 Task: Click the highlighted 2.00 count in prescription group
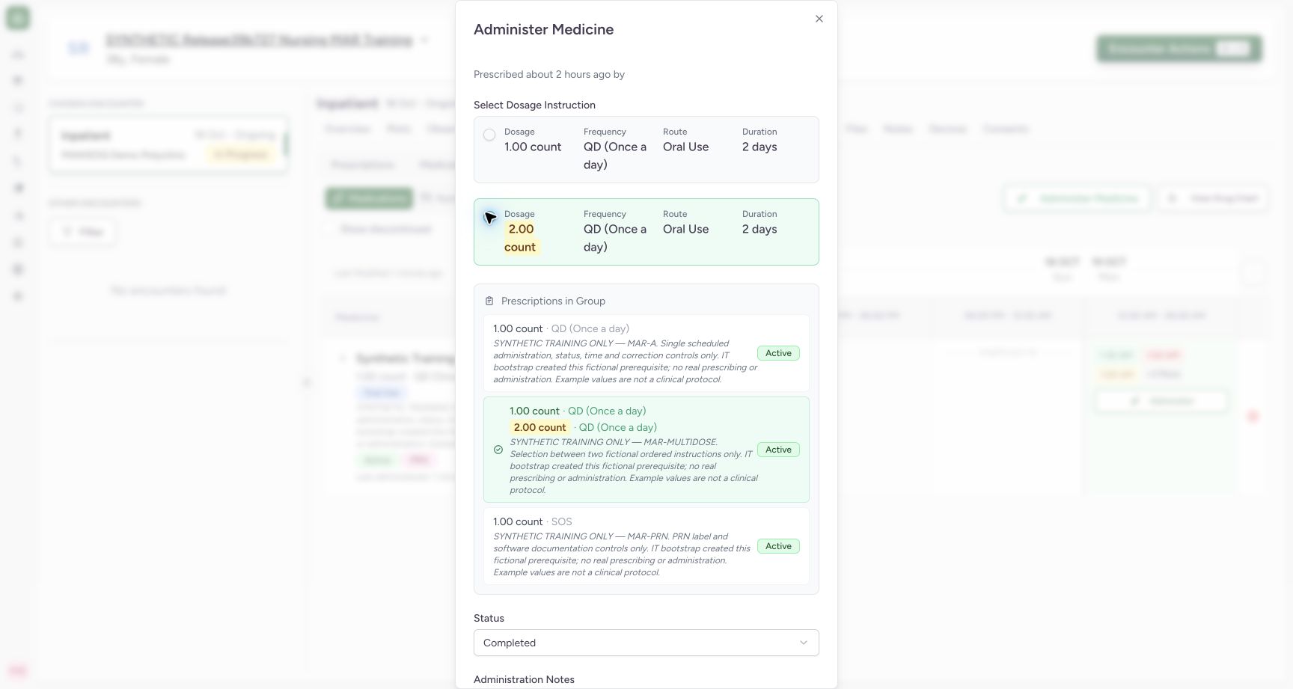point(539,427)
